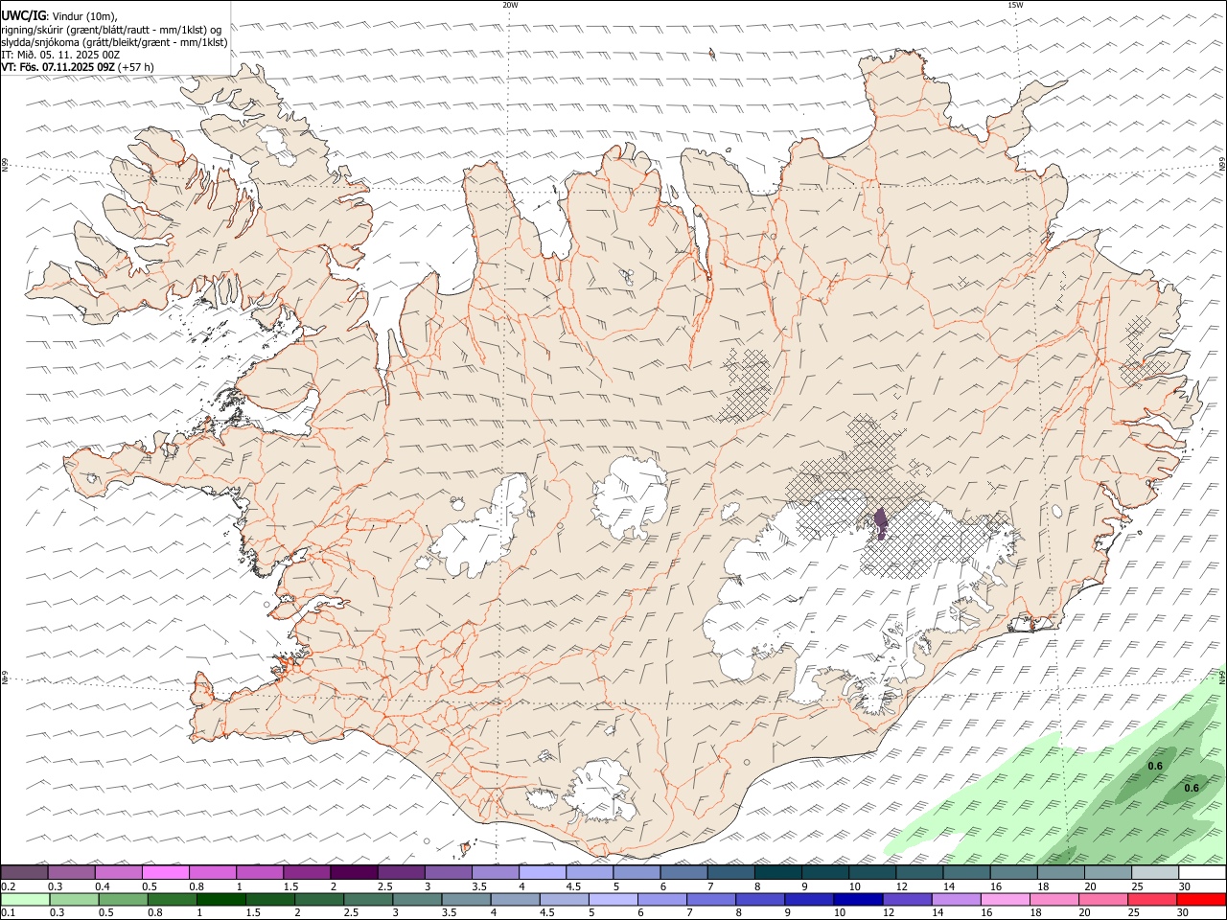Click the light gray 25 snow legend swatch
The image size is (1227, 920).
[1155, 872]
